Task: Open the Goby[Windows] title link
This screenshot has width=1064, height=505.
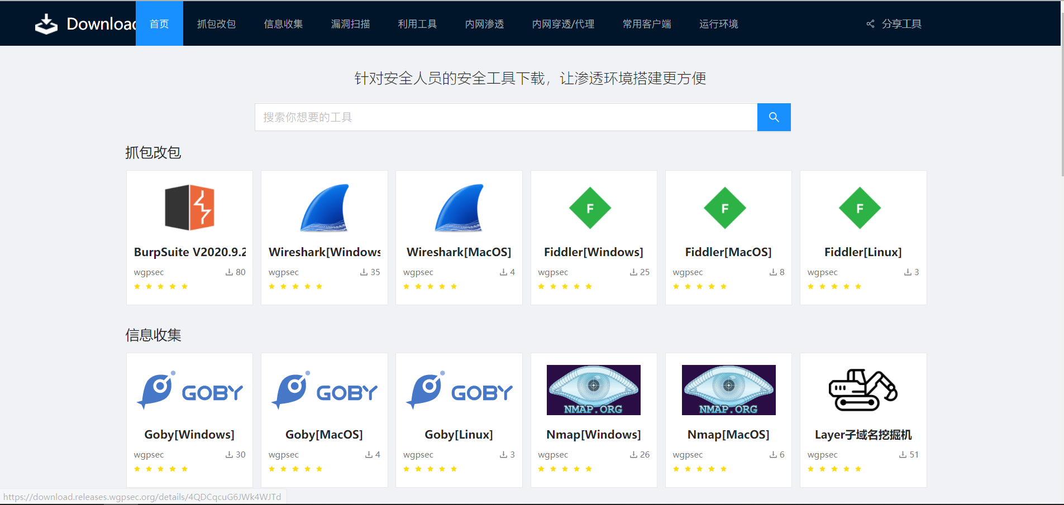Action: 189,435
